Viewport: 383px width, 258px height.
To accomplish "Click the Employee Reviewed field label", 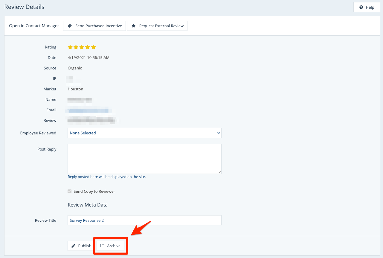I will pyautogui.click(x=38, y=133).
